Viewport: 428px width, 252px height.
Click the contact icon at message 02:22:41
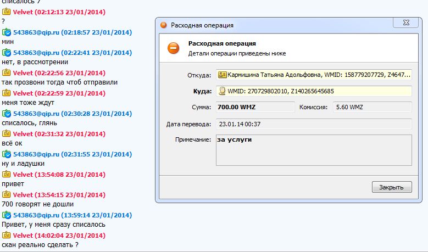point(6,52)
